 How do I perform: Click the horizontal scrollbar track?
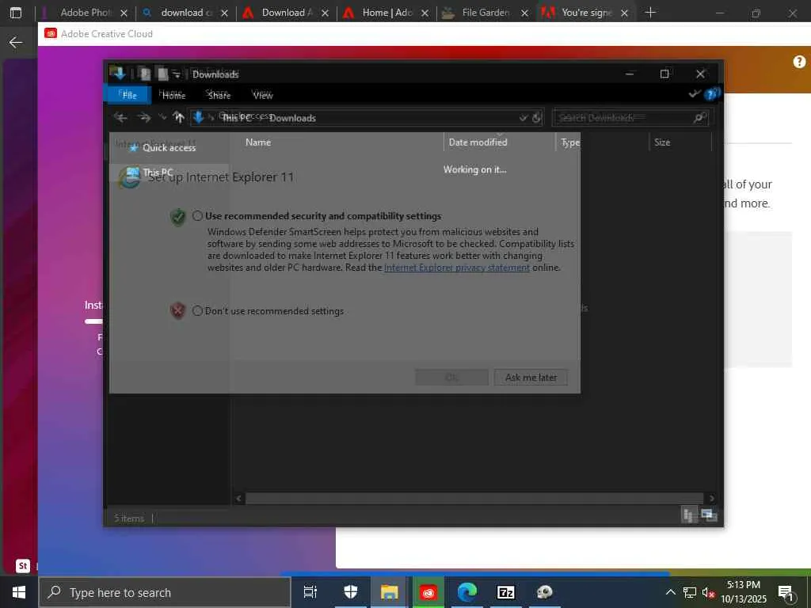point(474,499)
